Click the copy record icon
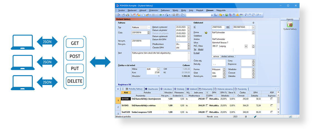The height and width of the screenshot is (137, 318). 183,15
